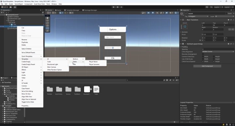Select the Rotate tool in Scene toolbar
Viewport: 235px width, 126px height.
pos(48,23)
